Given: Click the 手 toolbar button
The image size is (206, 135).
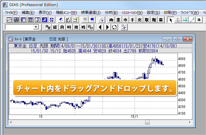Looking at the screenshot, I should click(133, 20).
